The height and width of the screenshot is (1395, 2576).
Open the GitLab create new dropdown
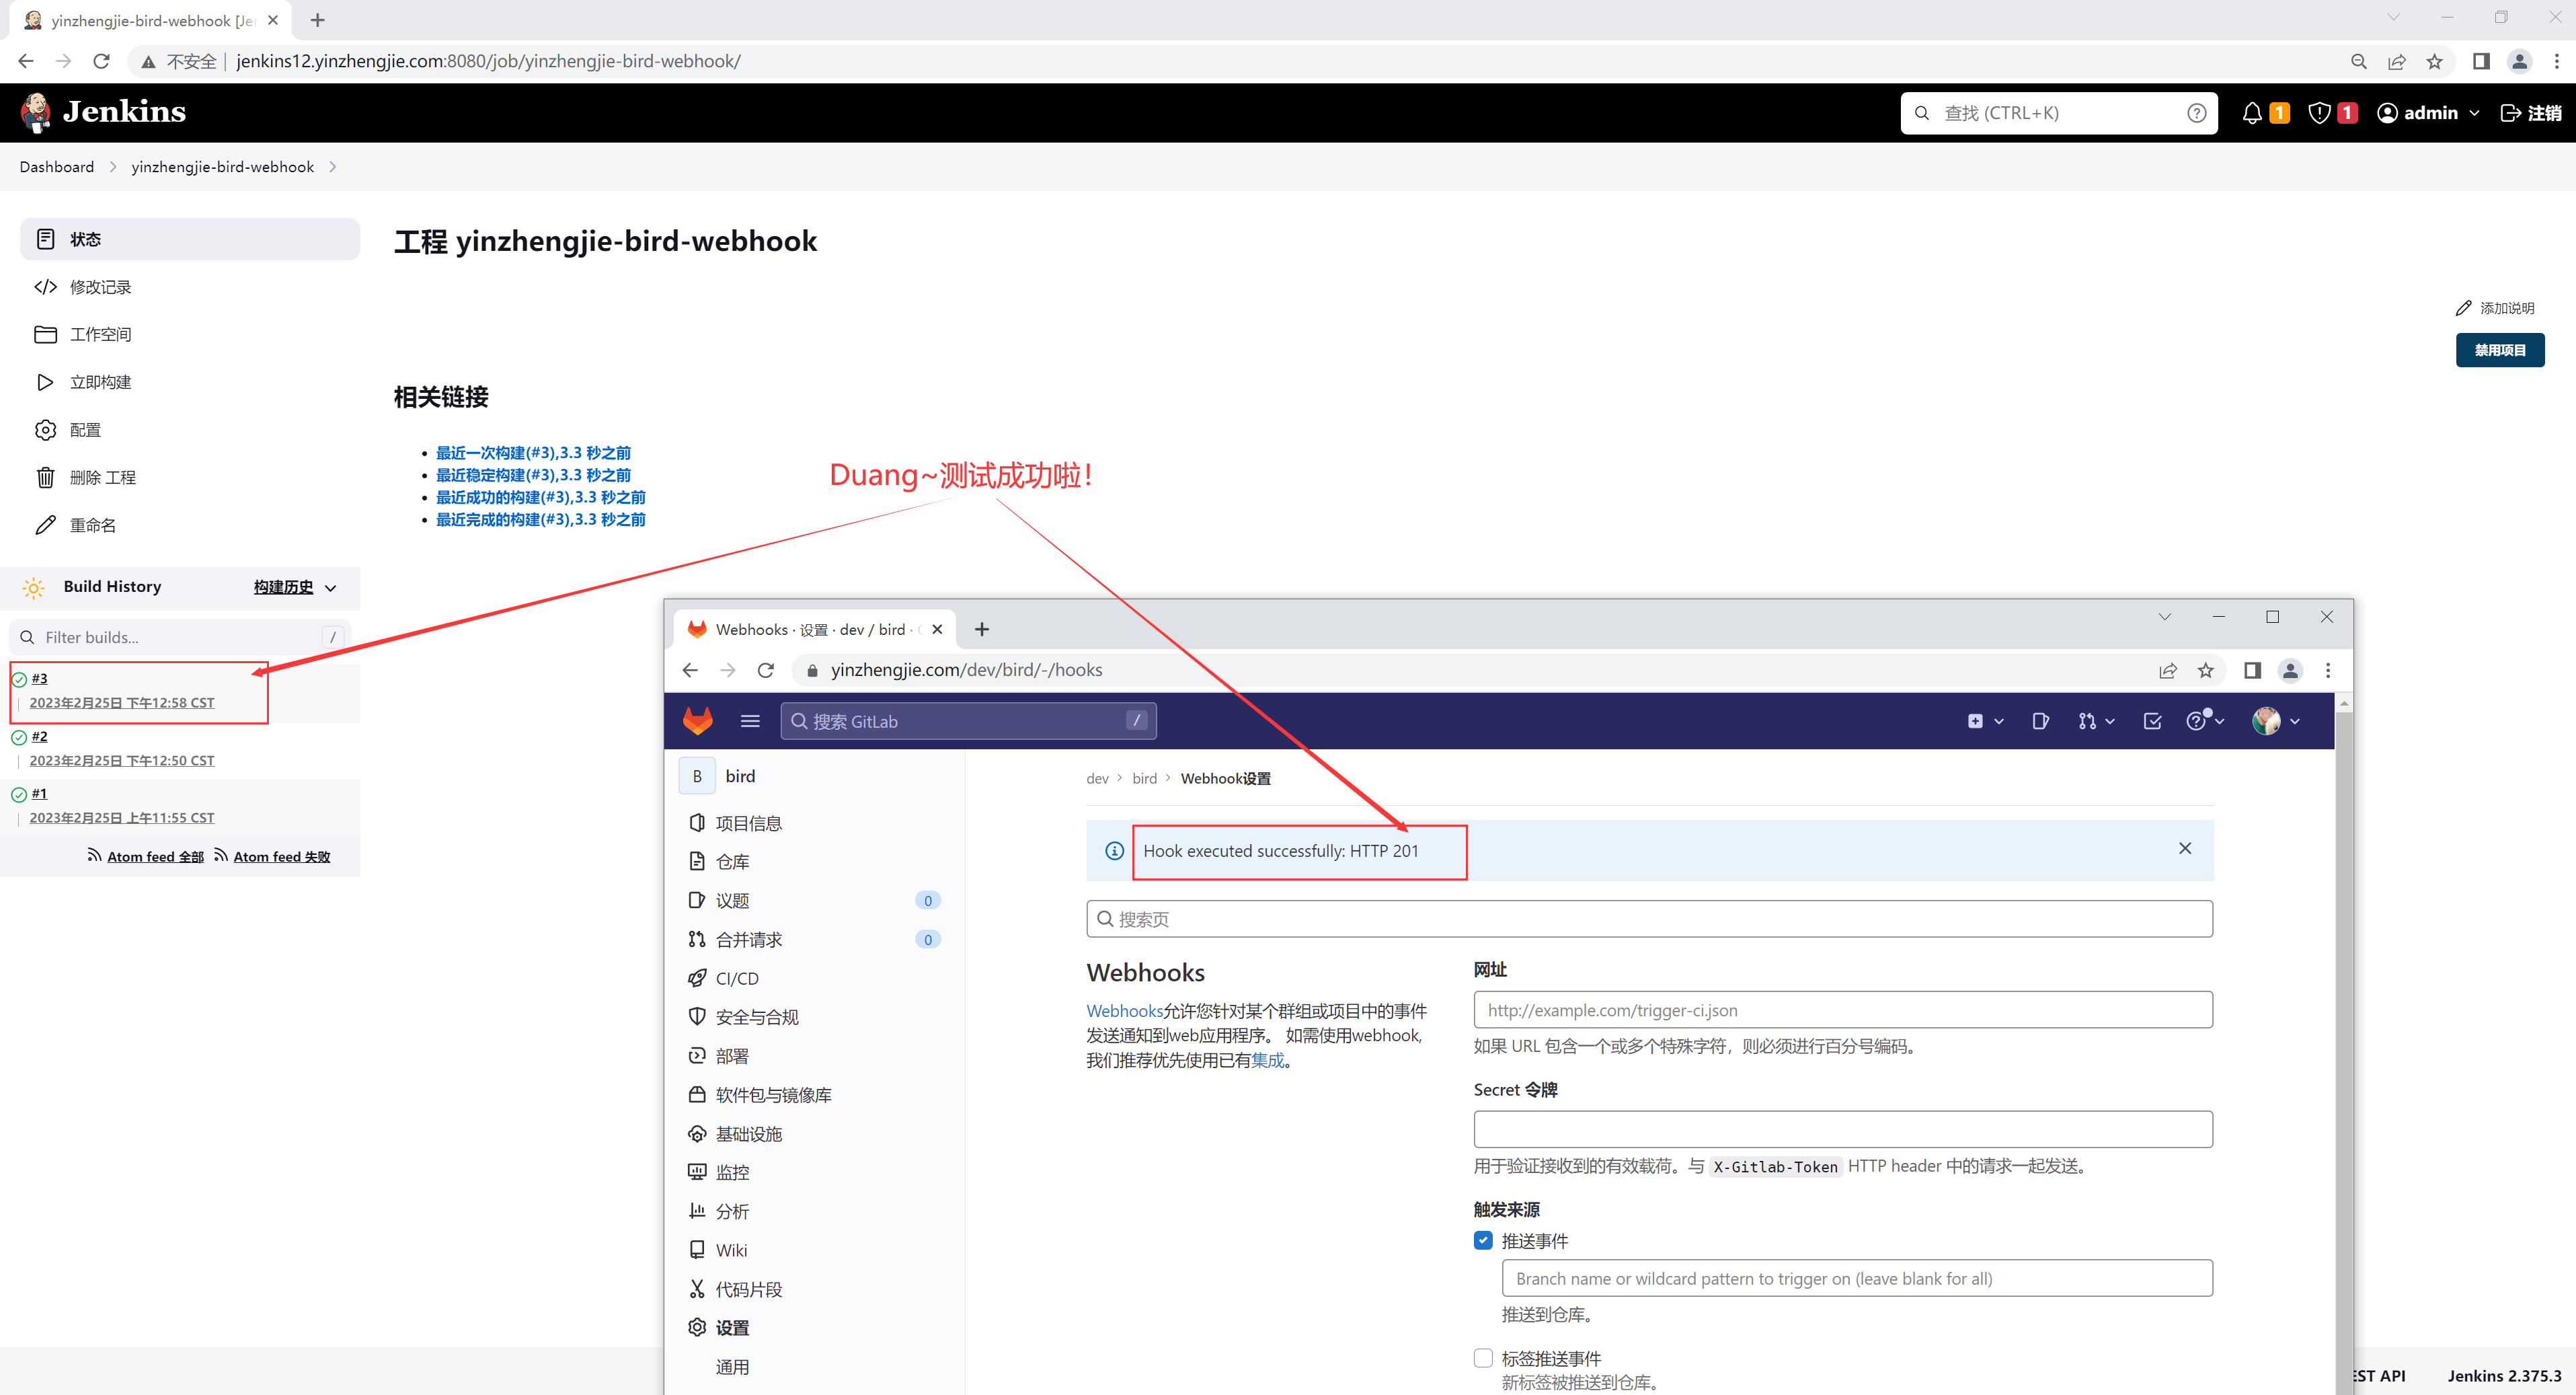click(x=1985, y=721)
